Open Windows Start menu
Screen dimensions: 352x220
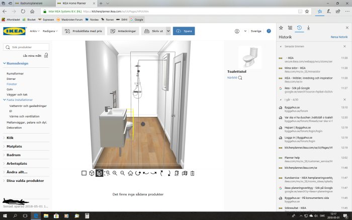click(5, 216)
